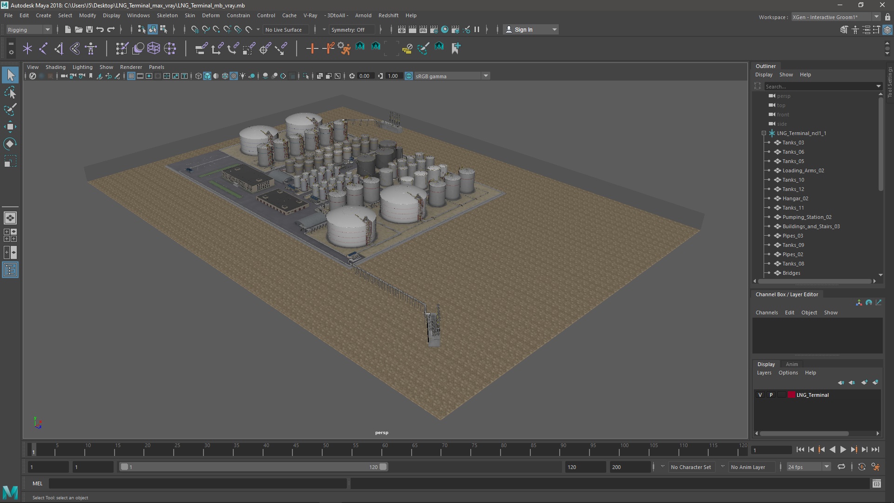The image size is (894, 503).
Task: Toggle viewport Isolate Select button
Action: click(x=305, y=76)
